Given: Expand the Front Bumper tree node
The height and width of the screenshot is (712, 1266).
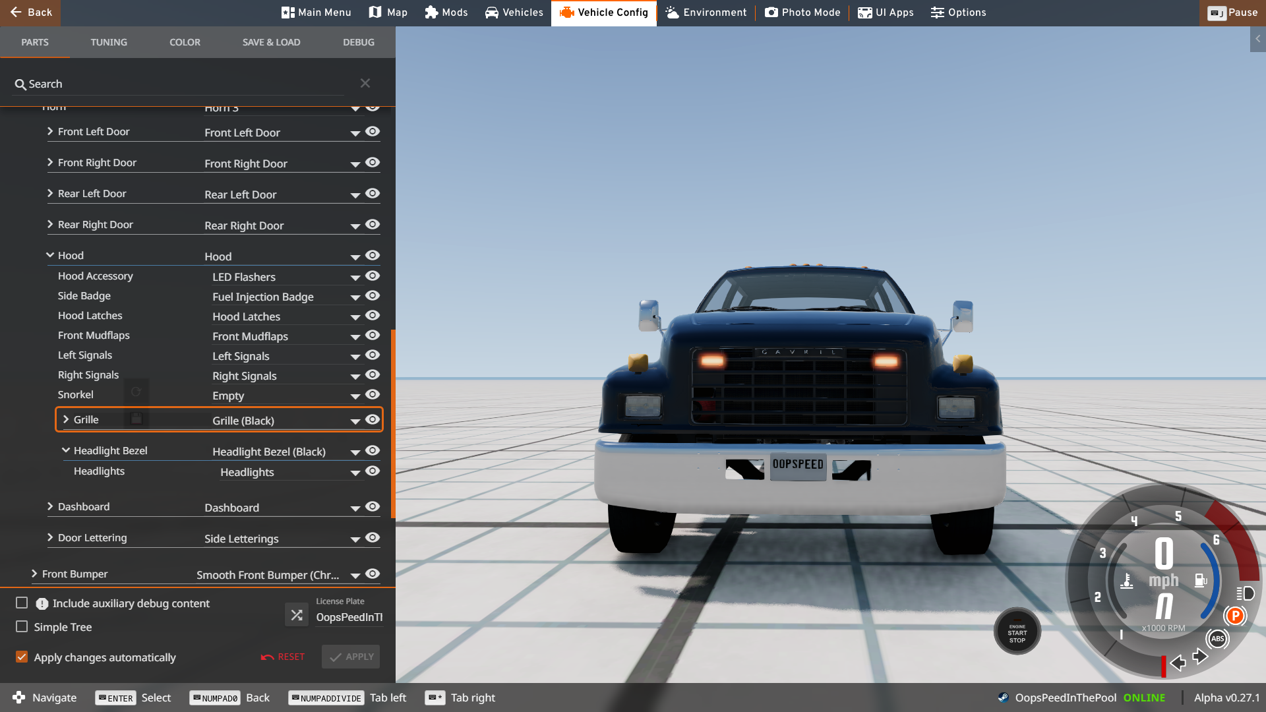Looking at the screenshot, I should (34, 574).
